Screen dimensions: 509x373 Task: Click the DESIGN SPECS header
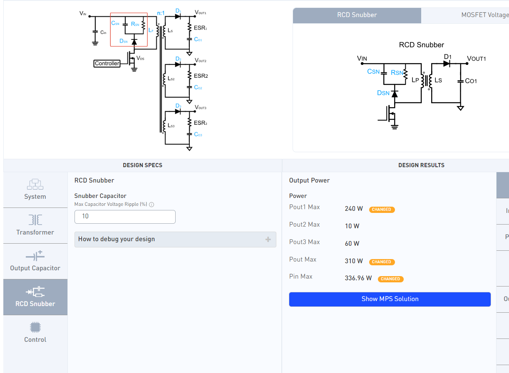(x=143, y=166)
